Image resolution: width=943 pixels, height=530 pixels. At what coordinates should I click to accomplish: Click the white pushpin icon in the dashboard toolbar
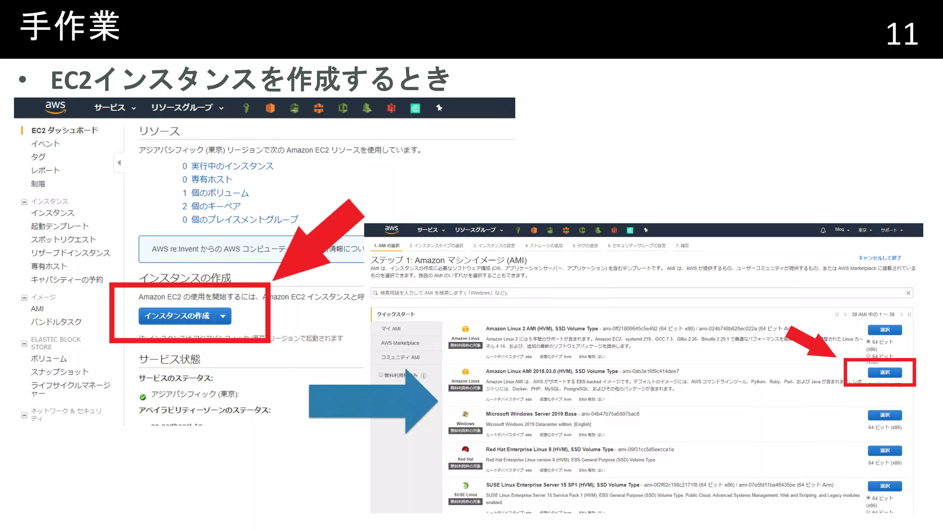[439, 108]
